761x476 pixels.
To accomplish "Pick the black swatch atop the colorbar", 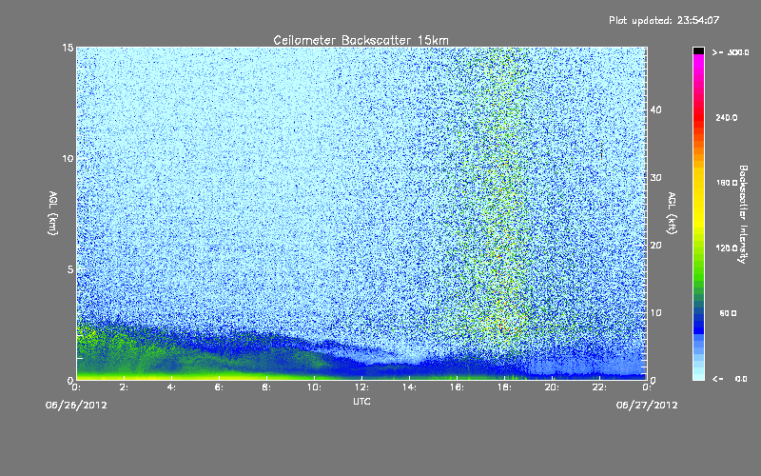I will click(698, 50).
